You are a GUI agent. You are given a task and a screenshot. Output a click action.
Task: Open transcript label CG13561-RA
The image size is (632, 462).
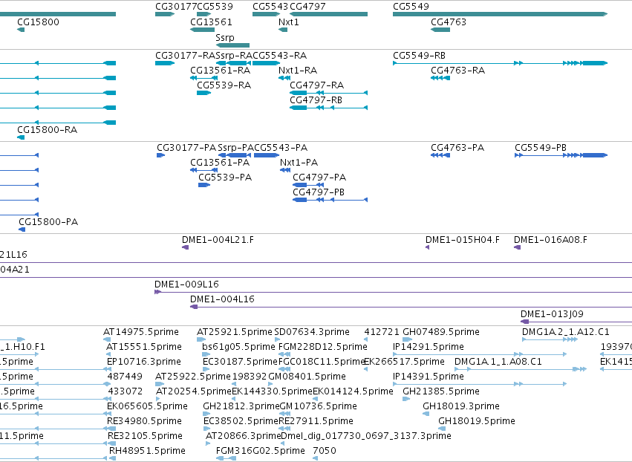coord(221,70)
